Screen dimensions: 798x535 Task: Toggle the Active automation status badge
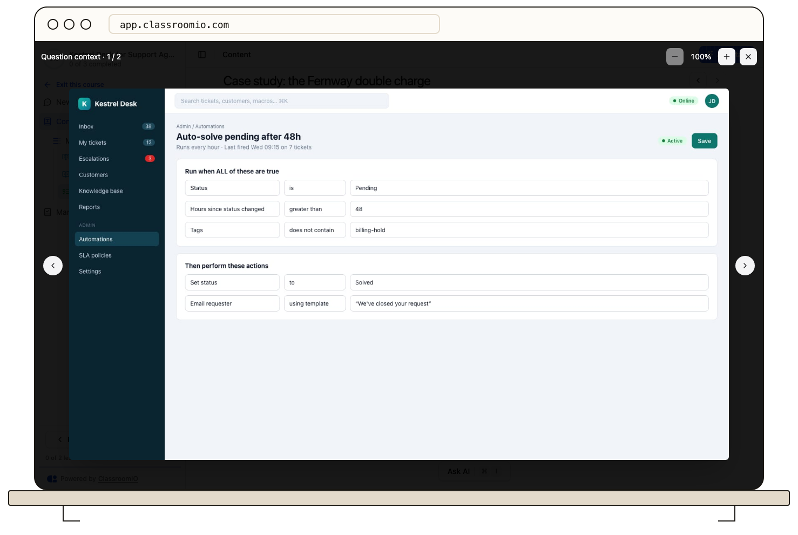pos(672,141)
